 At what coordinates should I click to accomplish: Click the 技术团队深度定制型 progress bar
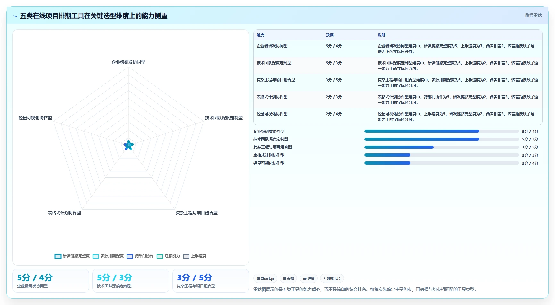[442, 139]
